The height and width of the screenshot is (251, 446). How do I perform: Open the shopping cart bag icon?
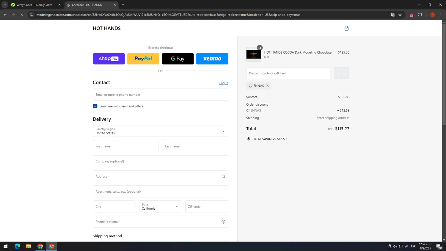tap(346, 28)
